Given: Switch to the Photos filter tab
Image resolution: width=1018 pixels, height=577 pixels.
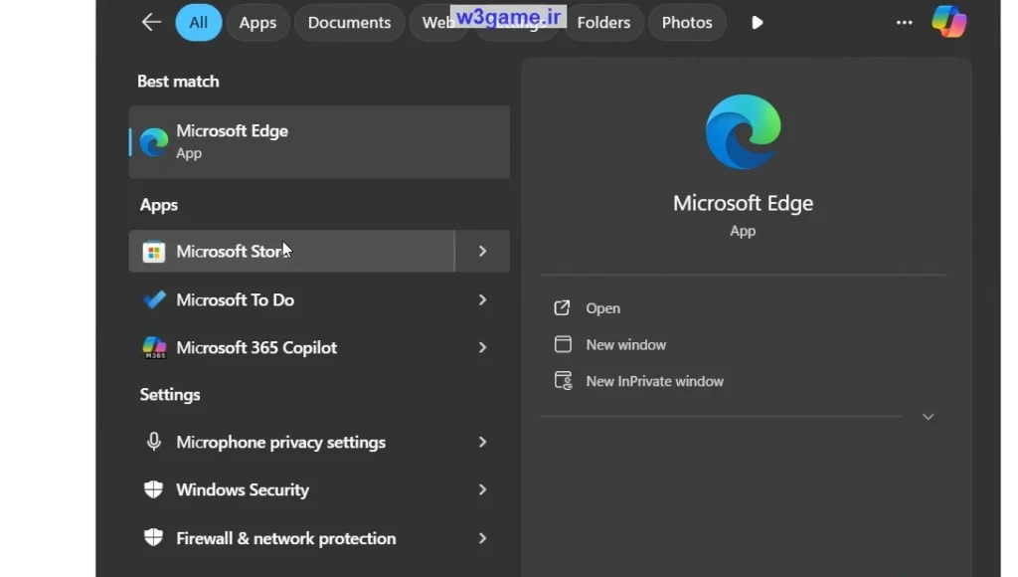Looking at the screenshot, I should click(x=687, y=22).
